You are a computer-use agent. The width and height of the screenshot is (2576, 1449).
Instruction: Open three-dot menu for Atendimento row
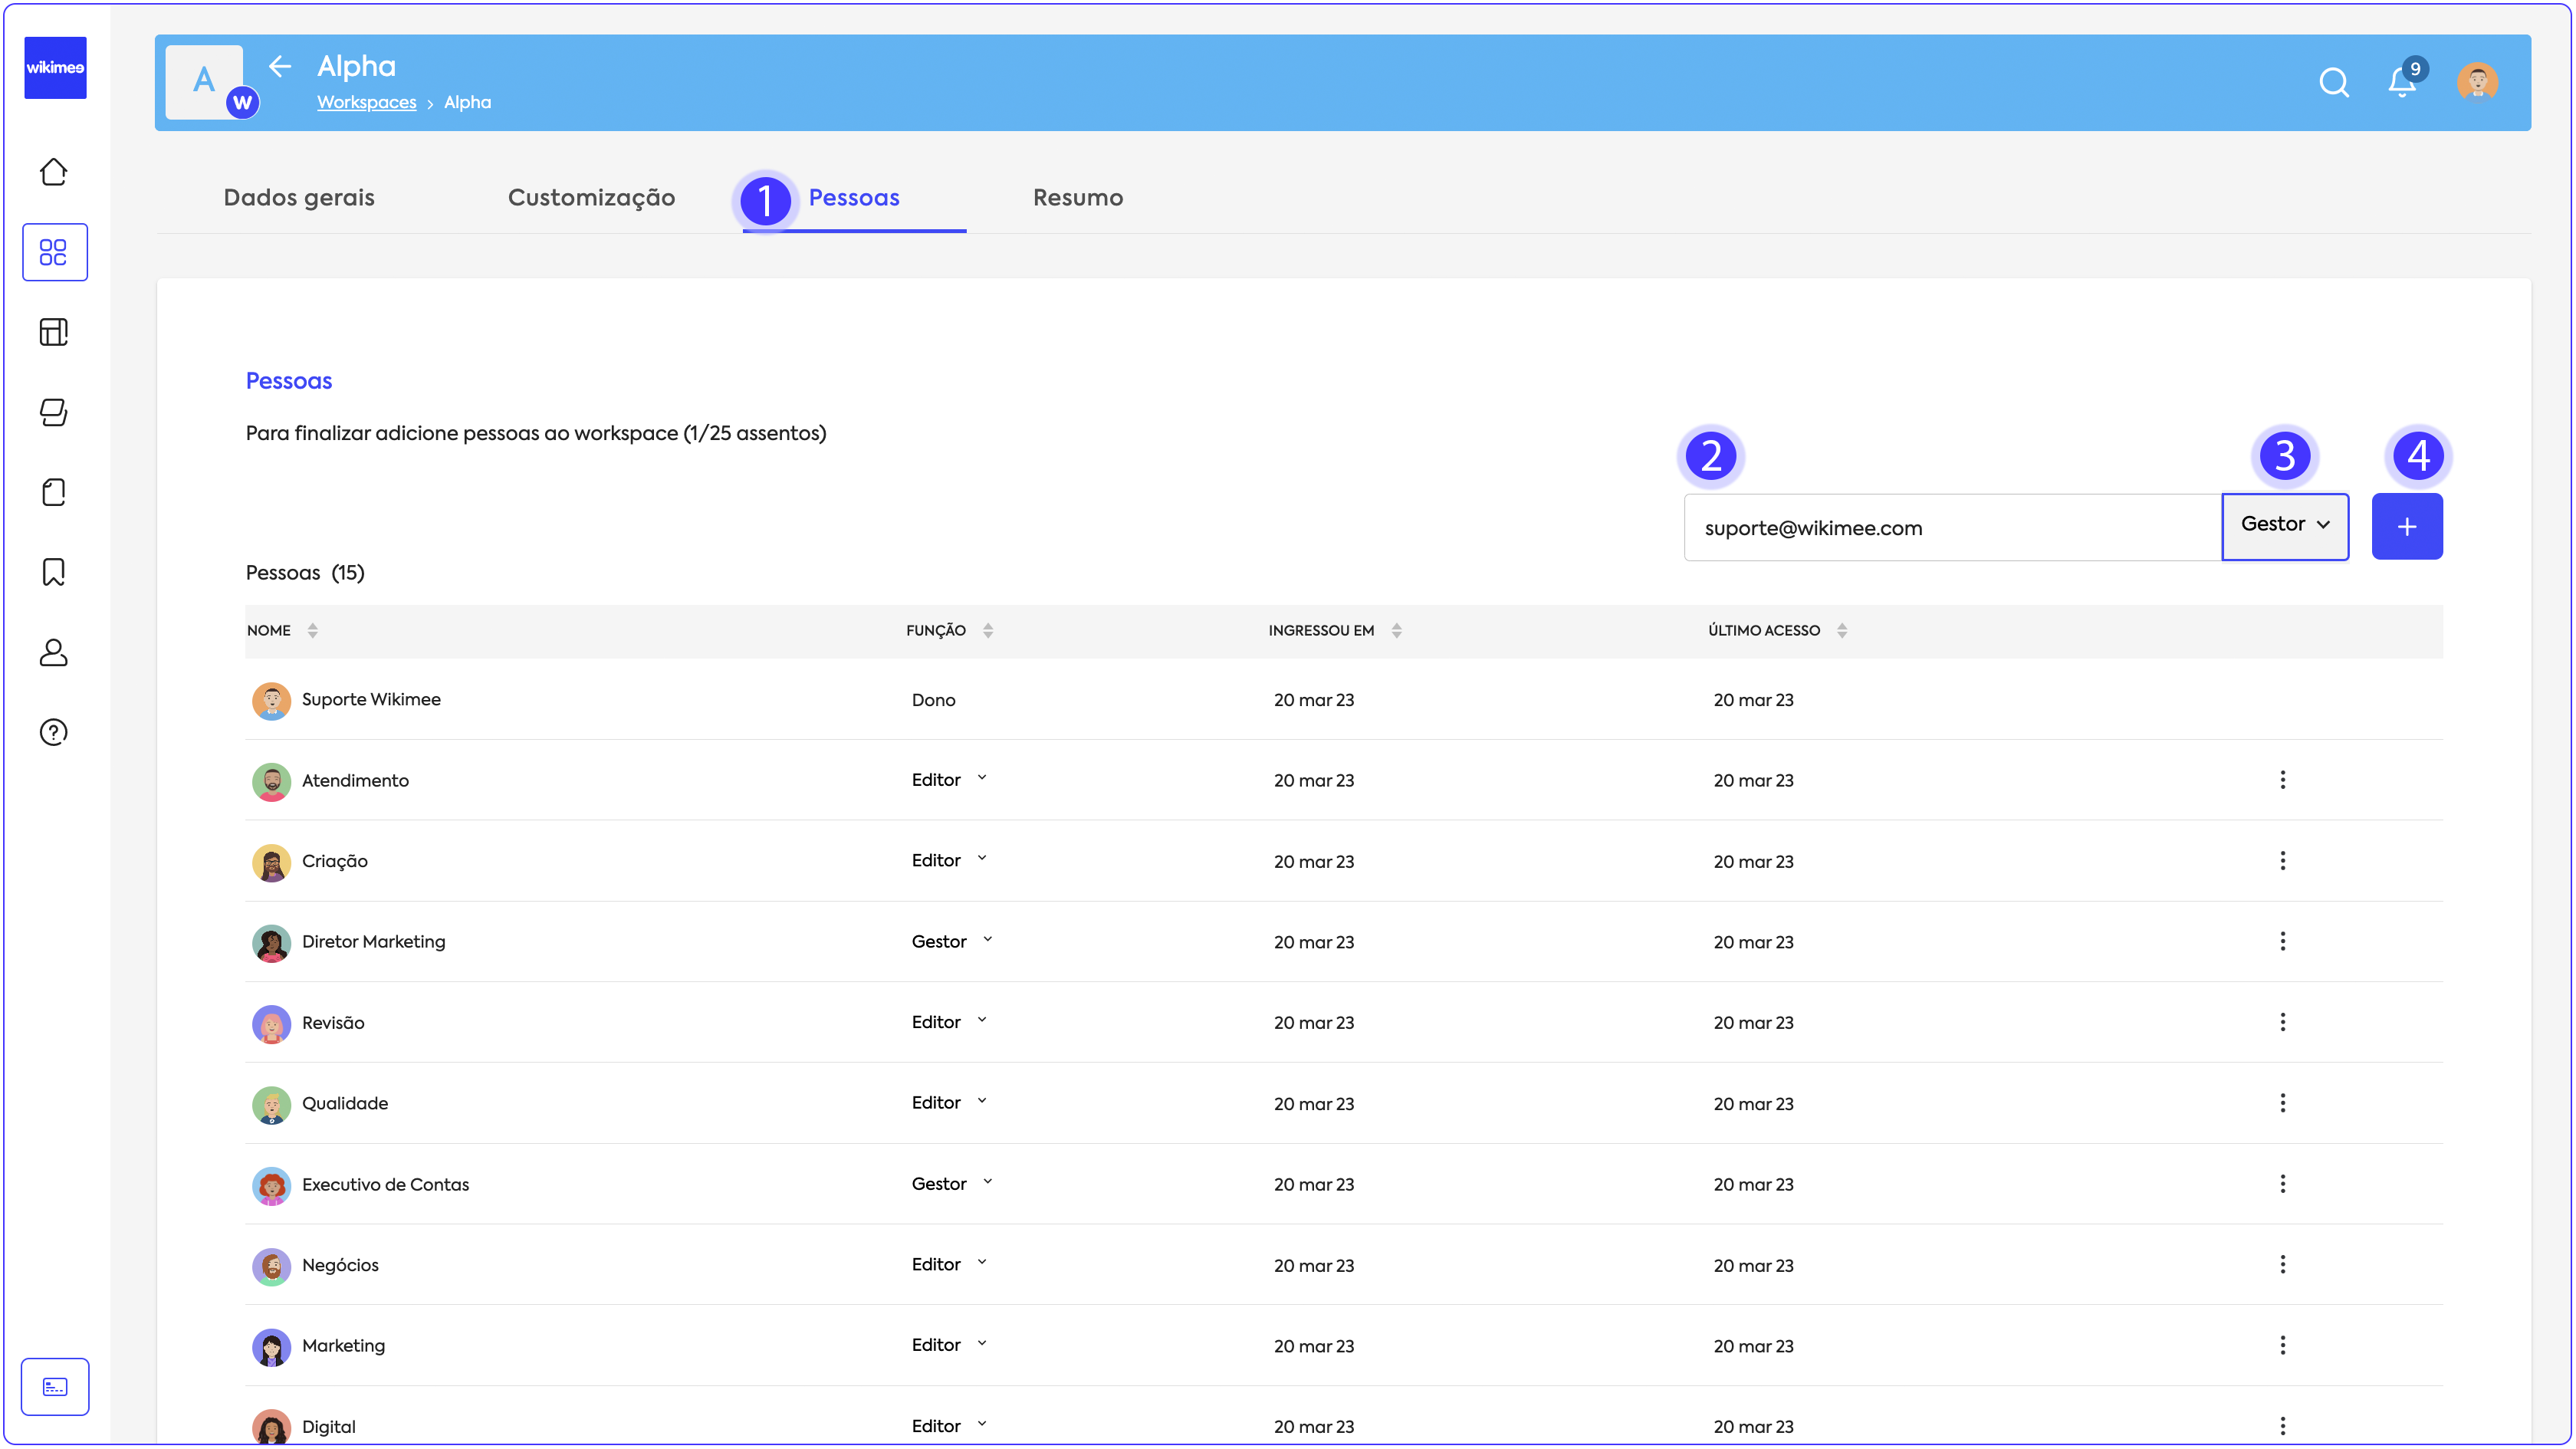click(2282, 779)
